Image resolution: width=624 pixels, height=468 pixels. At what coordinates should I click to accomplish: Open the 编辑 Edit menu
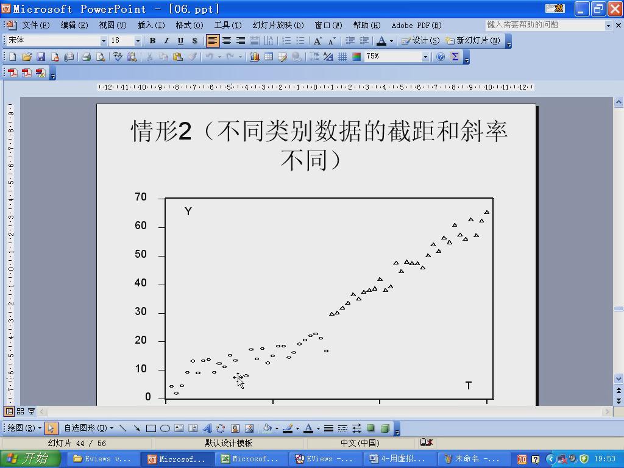coord(74,25)
